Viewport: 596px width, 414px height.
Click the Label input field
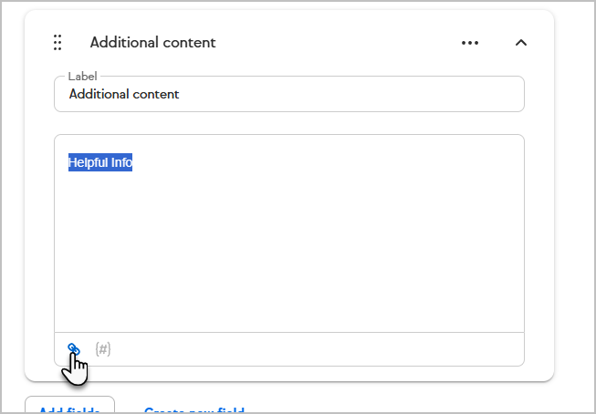(289, 94)
